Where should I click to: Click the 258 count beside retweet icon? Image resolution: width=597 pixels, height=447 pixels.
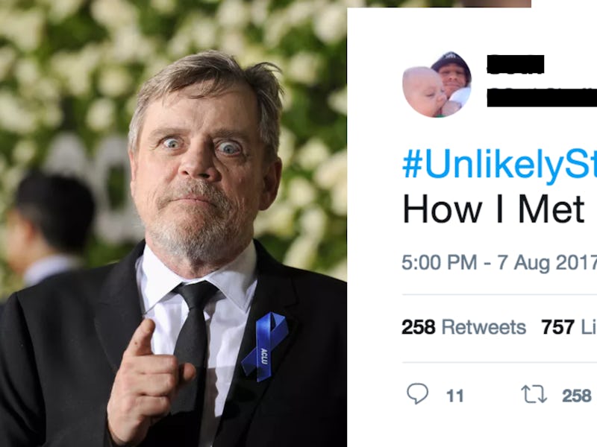576,396
